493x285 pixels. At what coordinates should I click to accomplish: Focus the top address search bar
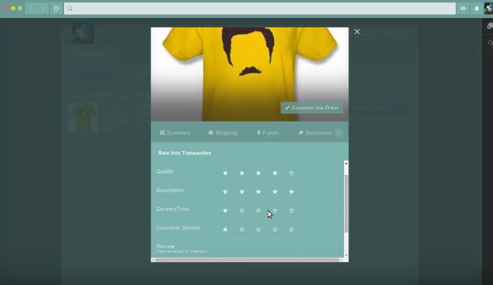pos(260,9)
